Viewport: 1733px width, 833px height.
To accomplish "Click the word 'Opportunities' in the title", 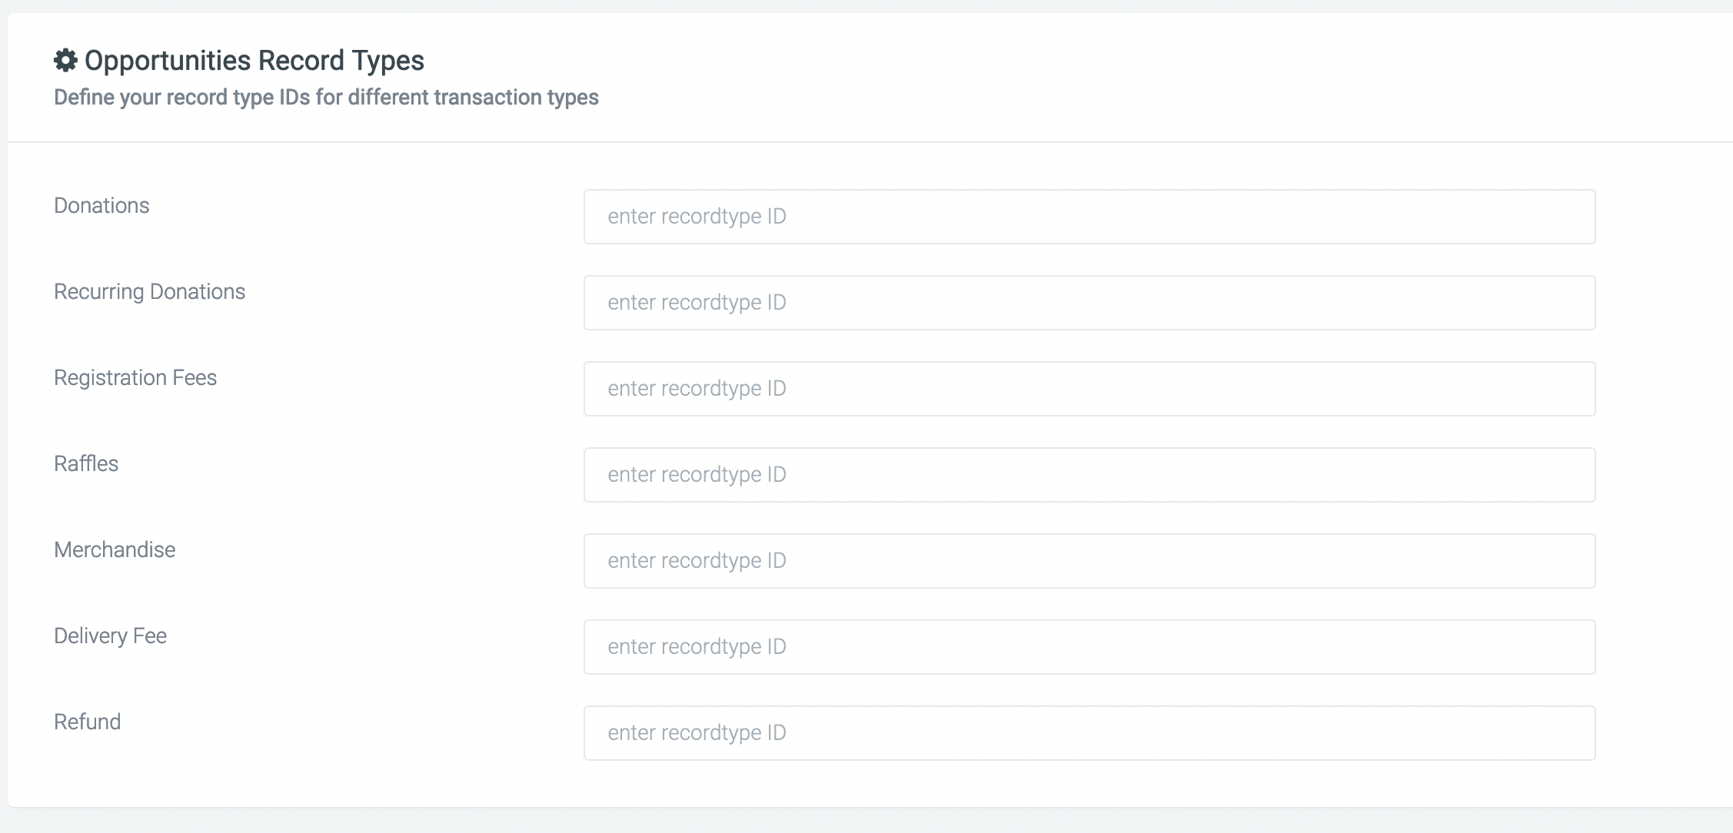I will (168, 61).
